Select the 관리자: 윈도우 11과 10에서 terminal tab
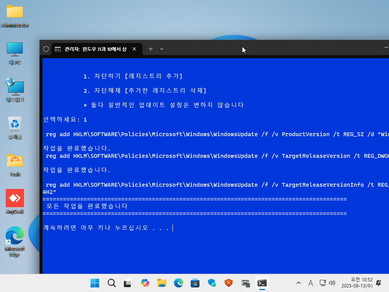The width and height of the screenshot is (389, 292). point(96,49)
